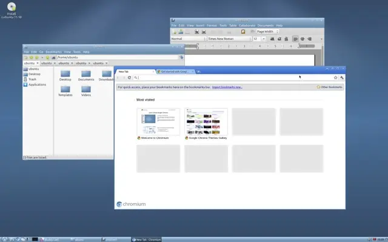Click the file manager path field /home/ubuntu

click(x=118, y=57)
